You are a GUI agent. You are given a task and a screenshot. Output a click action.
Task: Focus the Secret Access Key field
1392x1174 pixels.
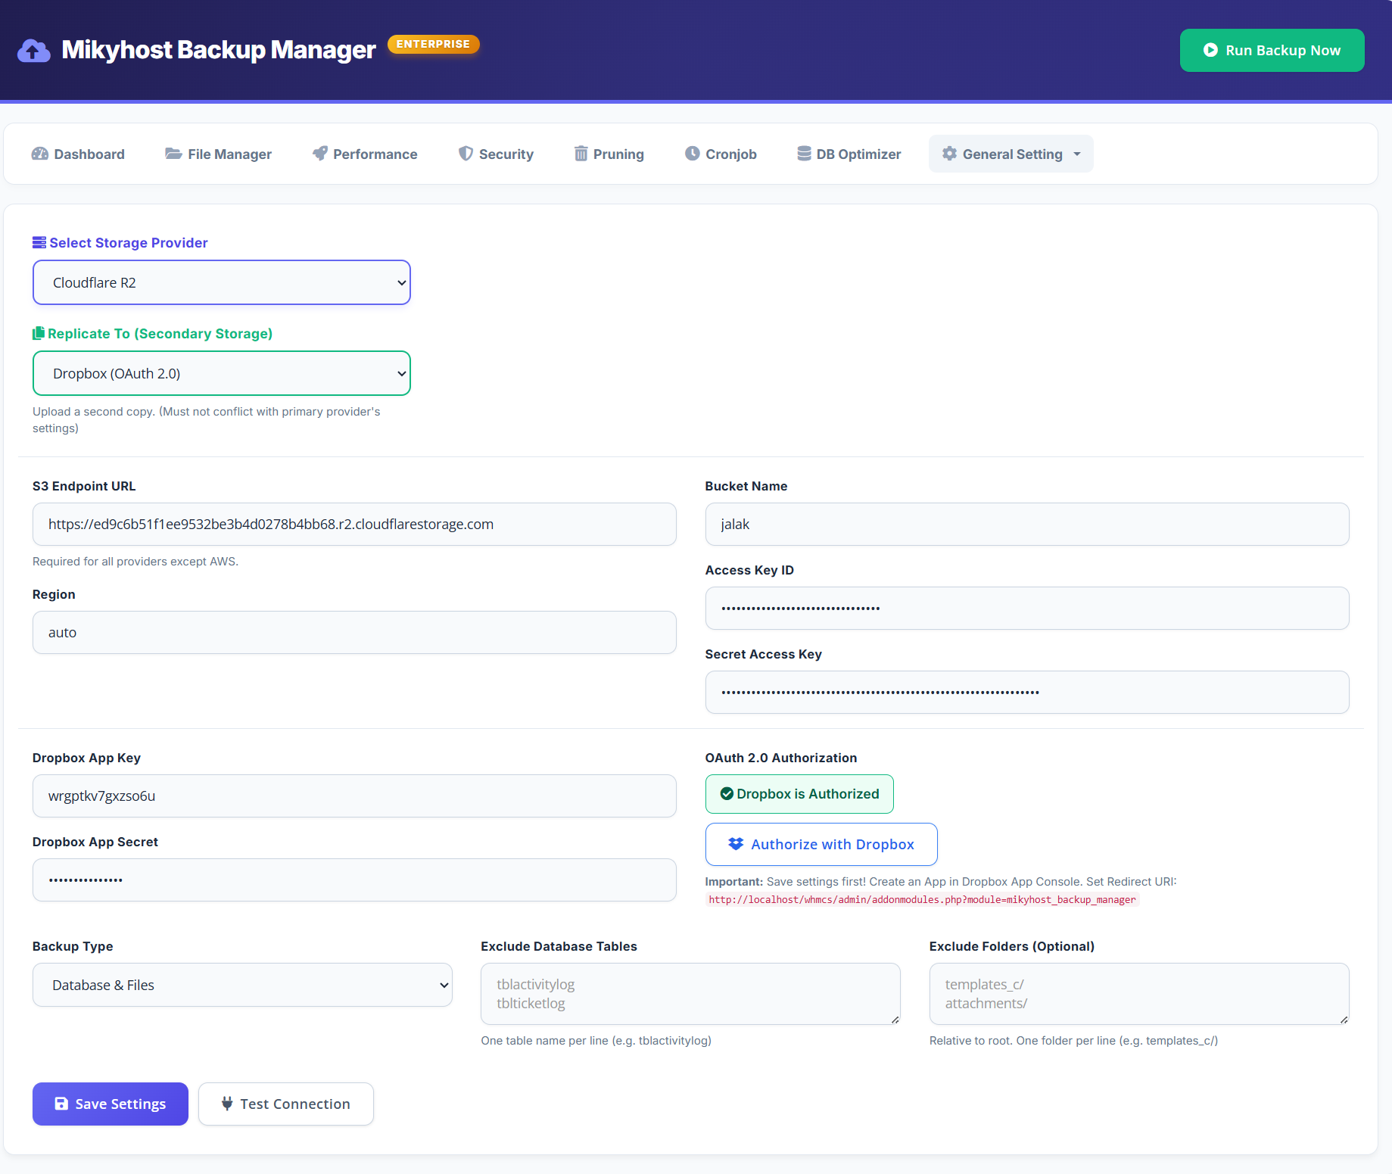[1027, 692]
